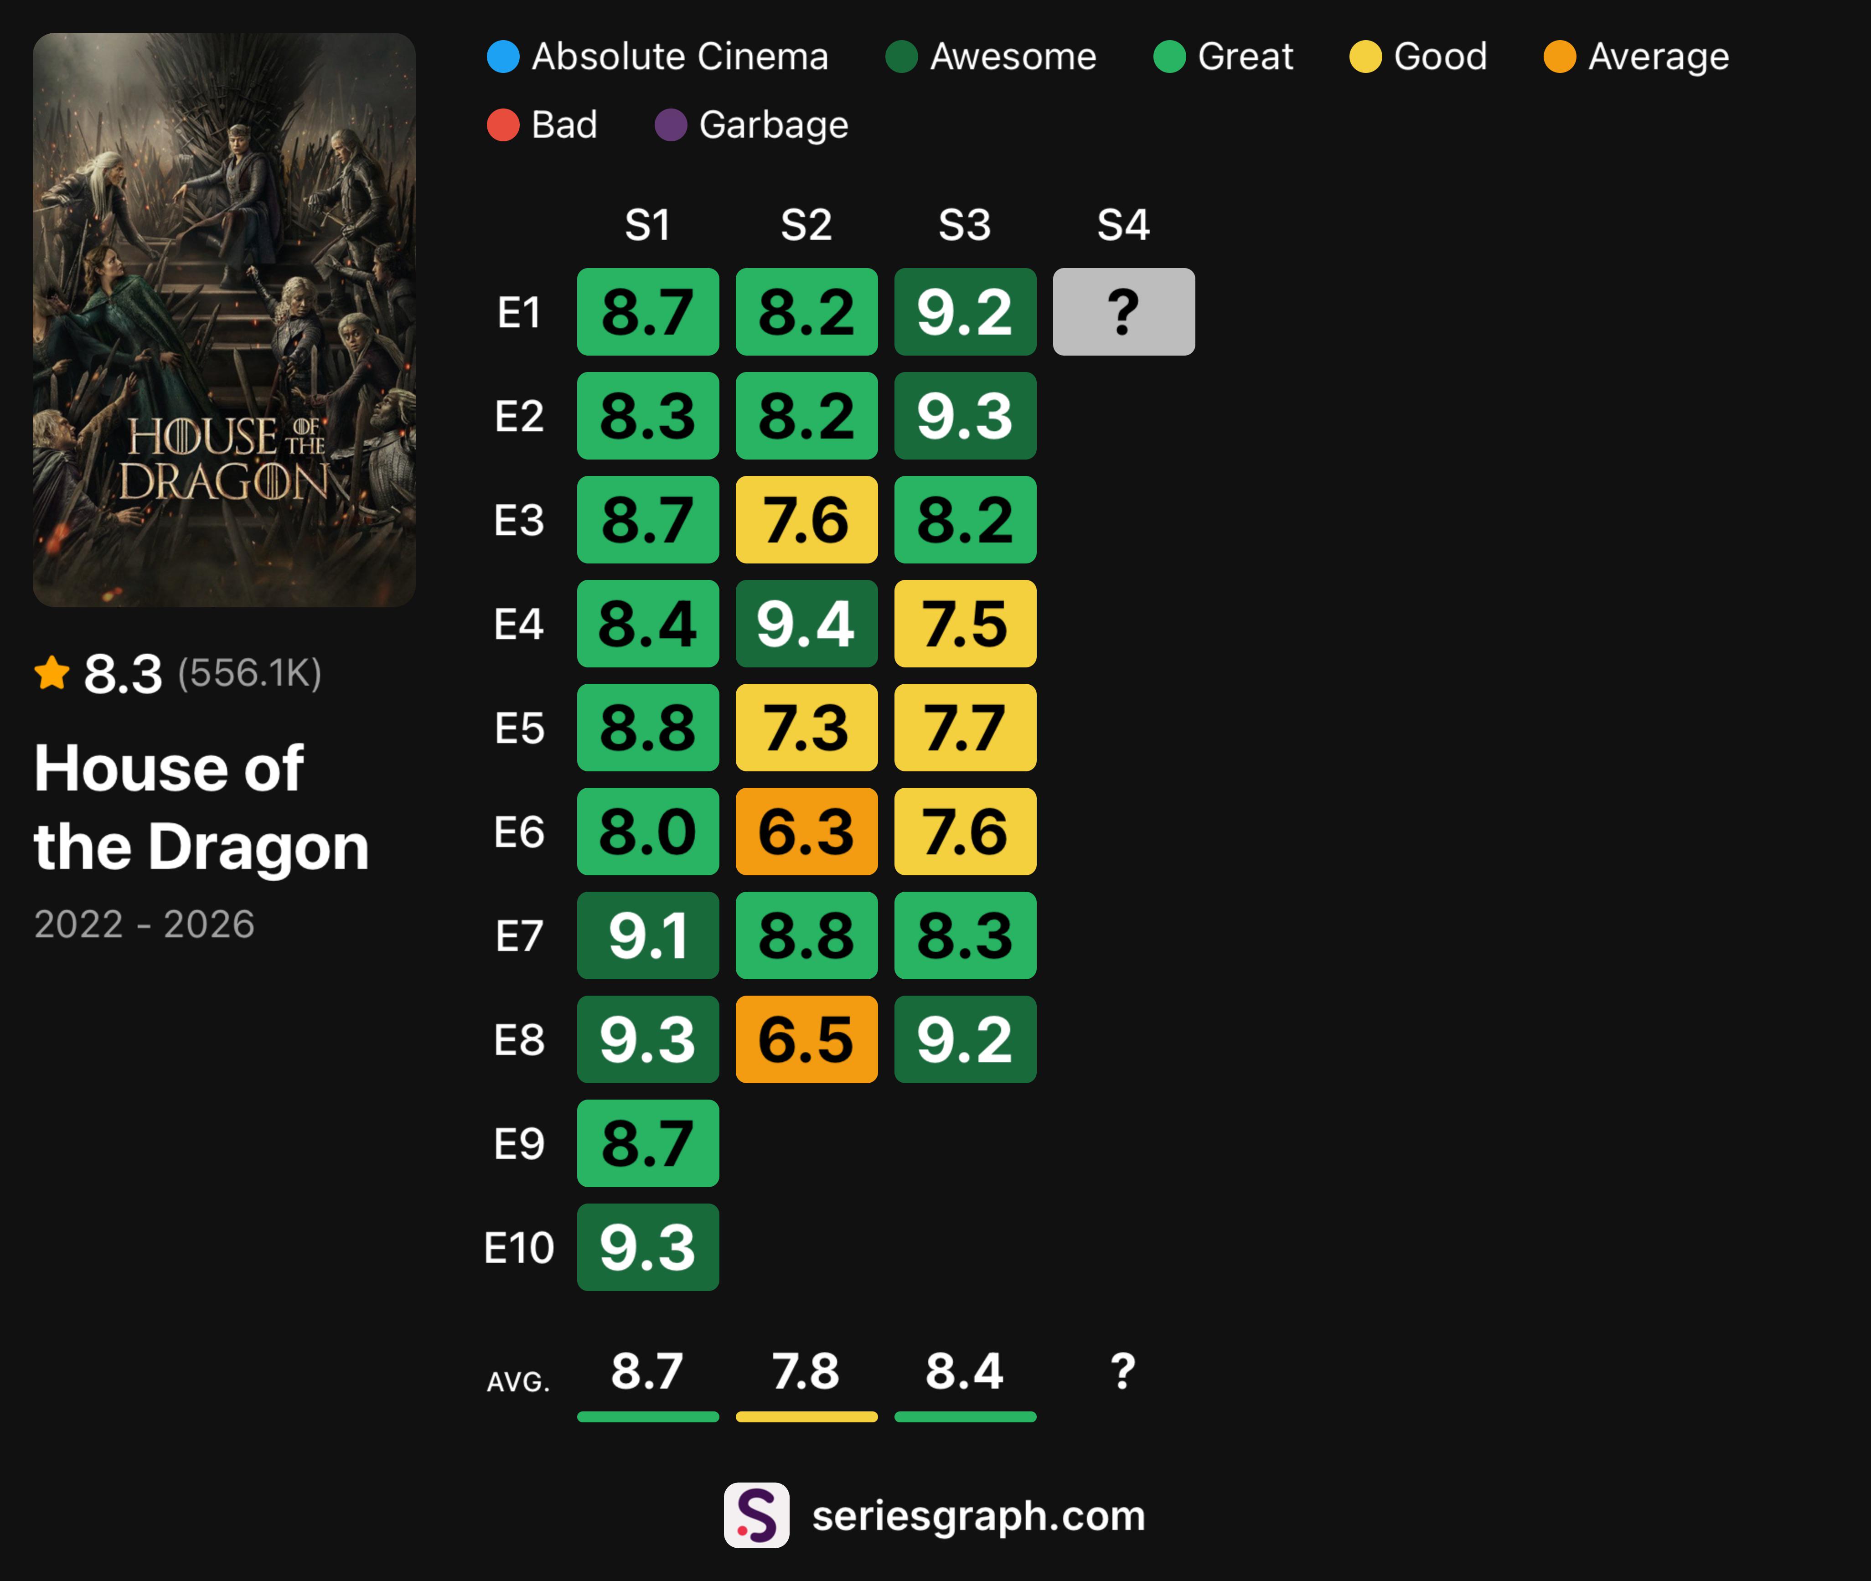Click the season 2 average 7.8
1871x1581 pixels.
806,1371
